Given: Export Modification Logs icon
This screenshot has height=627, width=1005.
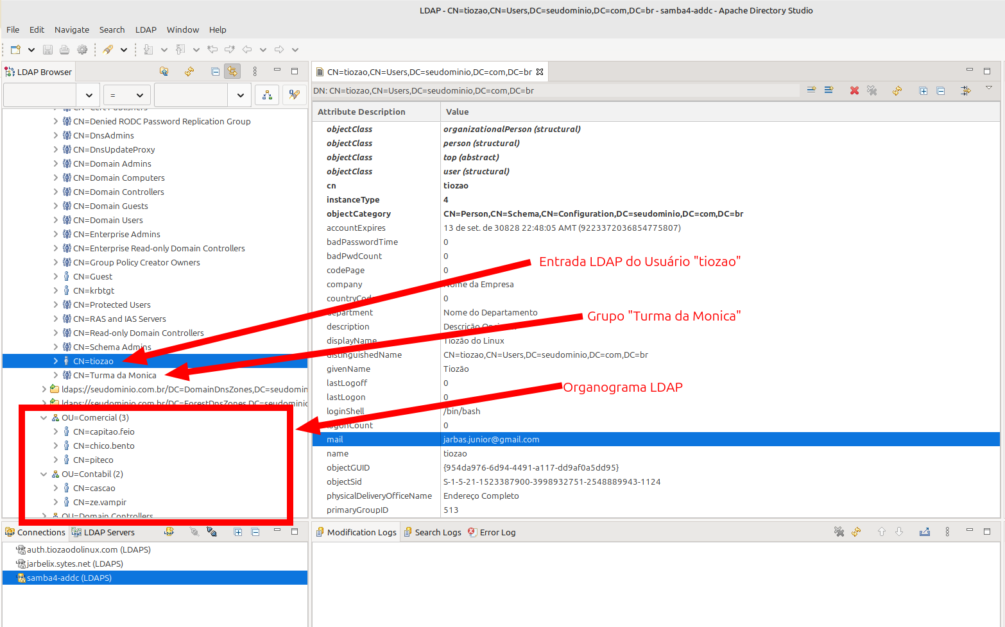Looking at the screenshot, I should (x=925, y=531).
